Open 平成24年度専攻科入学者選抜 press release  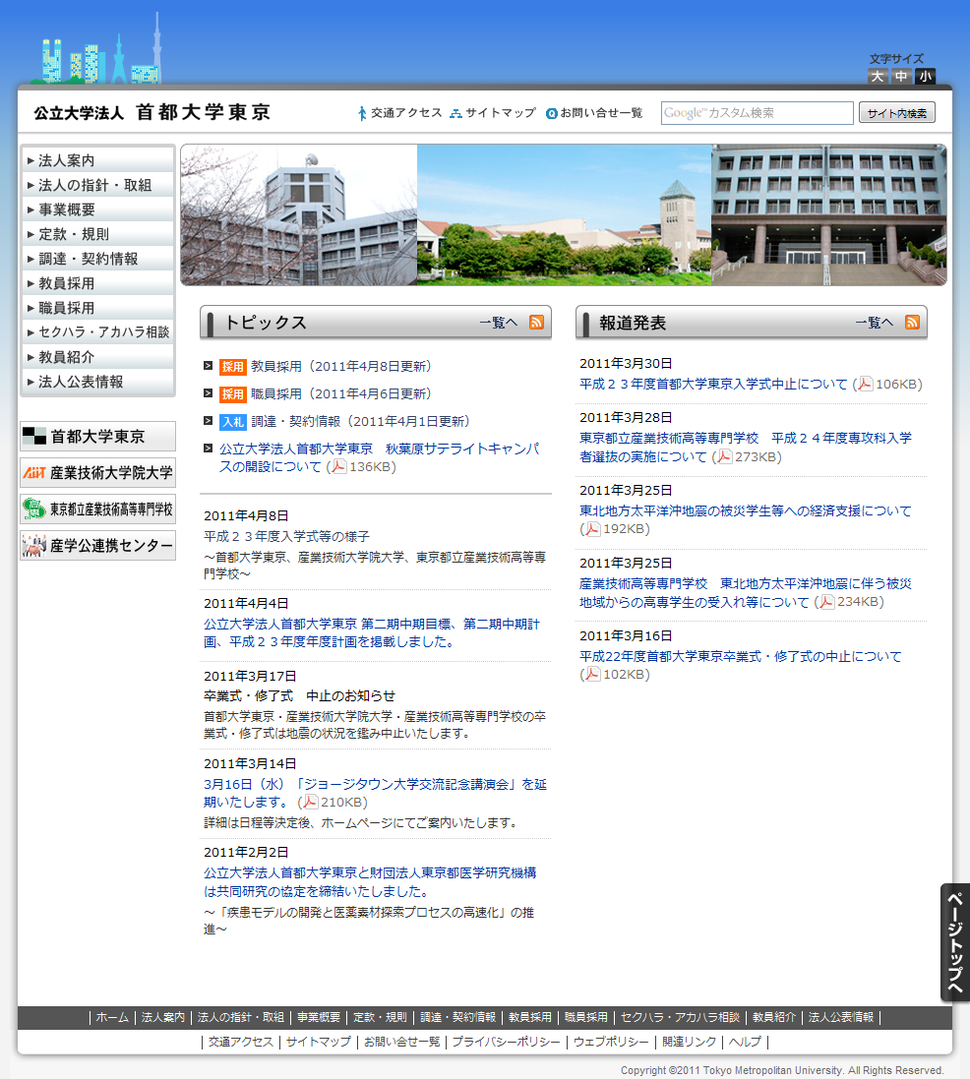click(746, 448)
